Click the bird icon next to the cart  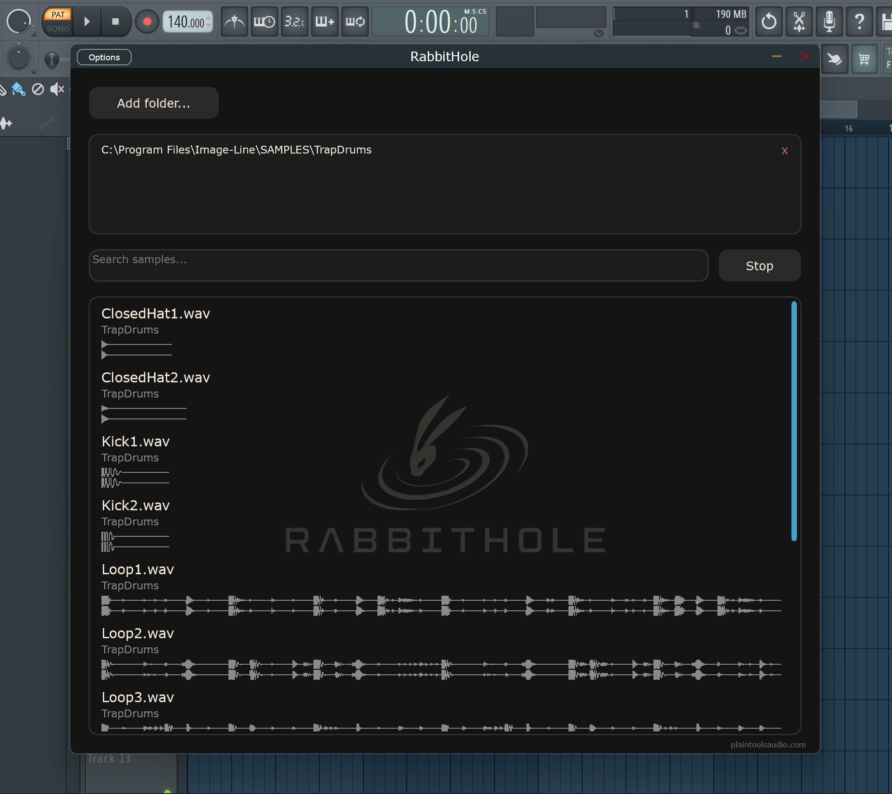834,59
